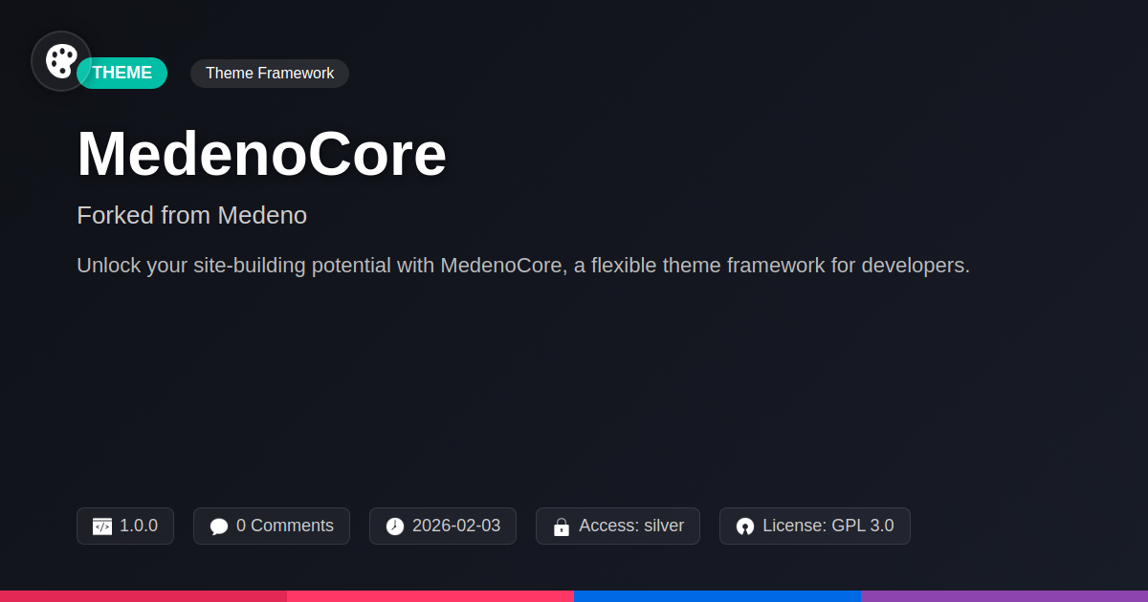View the License: GPL 3.0 label

tap(828, 526)
